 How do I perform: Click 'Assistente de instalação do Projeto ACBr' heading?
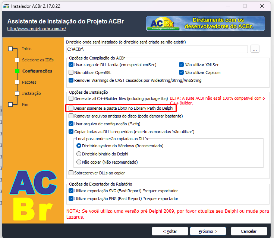tap(66, 21)
